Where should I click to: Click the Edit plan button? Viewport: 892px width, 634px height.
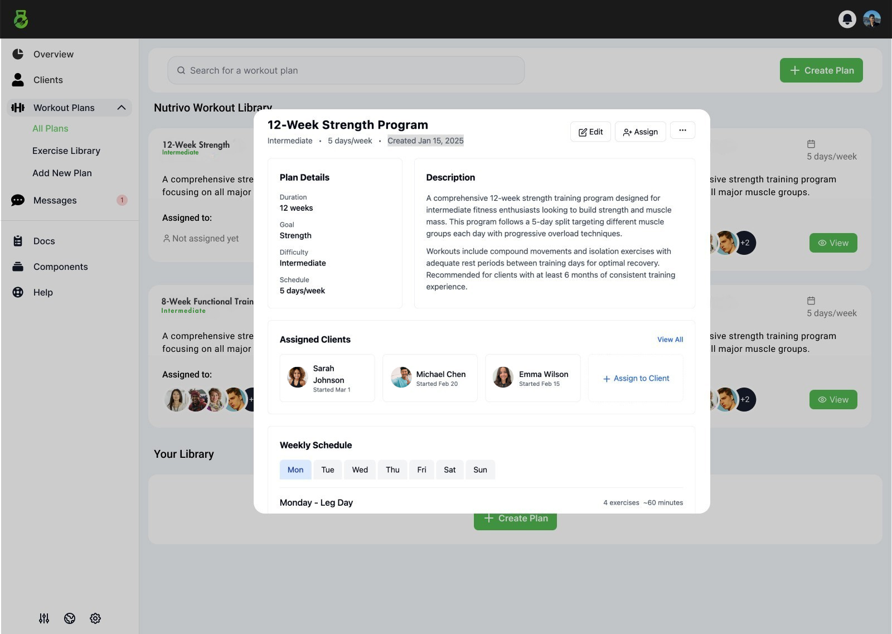pos(590,132)
